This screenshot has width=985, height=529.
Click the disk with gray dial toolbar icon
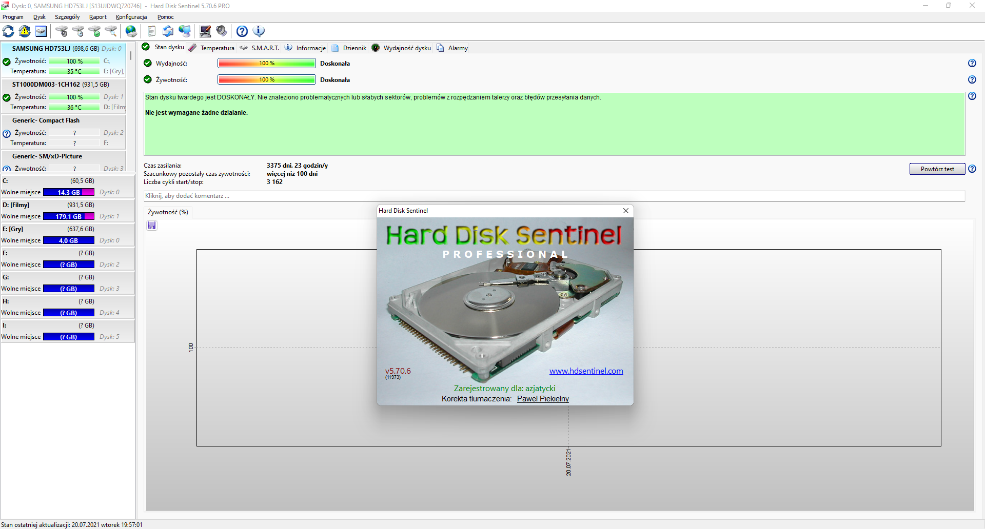click(62, 31)
